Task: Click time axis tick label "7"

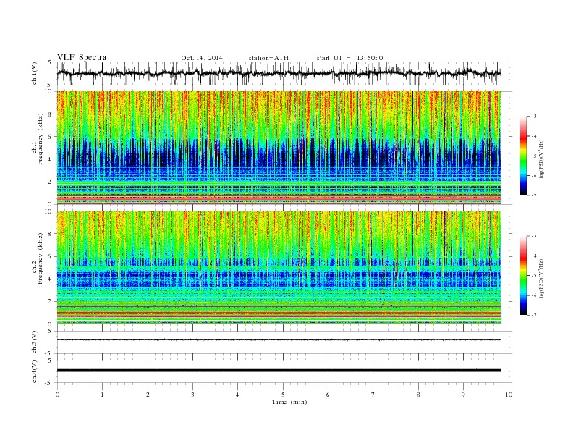Action: pyautogui.click(x=373, y=395)
